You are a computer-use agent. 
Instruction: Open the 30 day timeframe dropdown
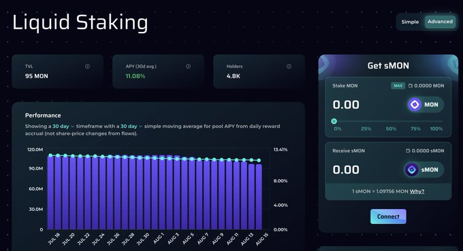coord(63,126)
